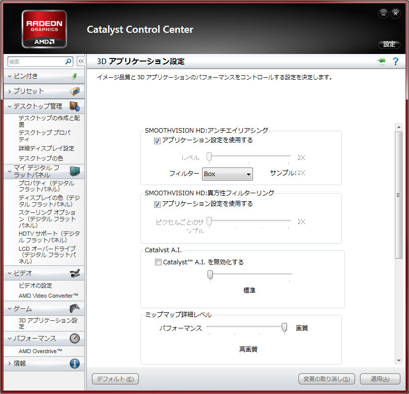Open AMD Video Converter page

point(48,296)
